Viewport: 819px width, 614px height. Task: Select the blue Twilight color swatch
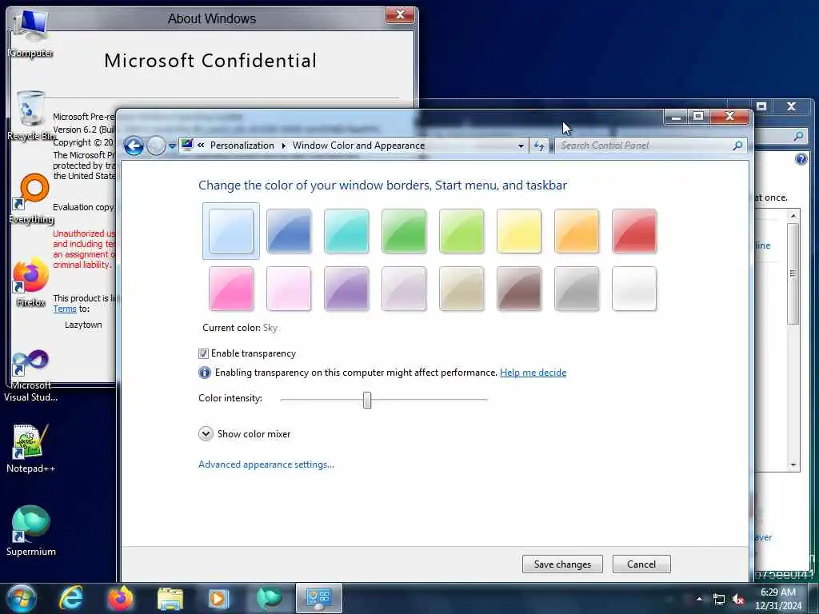[288, 231]
